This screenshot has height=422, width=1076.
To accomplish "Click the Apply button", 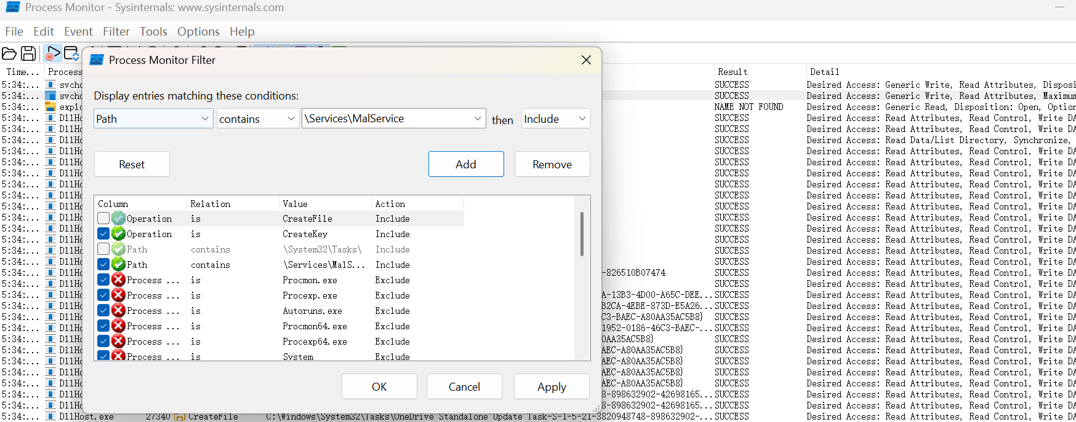I will click(x=552, y=386).
